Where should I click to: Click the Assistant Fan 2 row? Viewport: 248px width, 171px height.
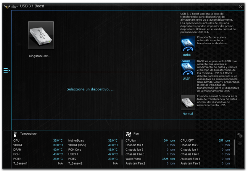coord(150,163)
